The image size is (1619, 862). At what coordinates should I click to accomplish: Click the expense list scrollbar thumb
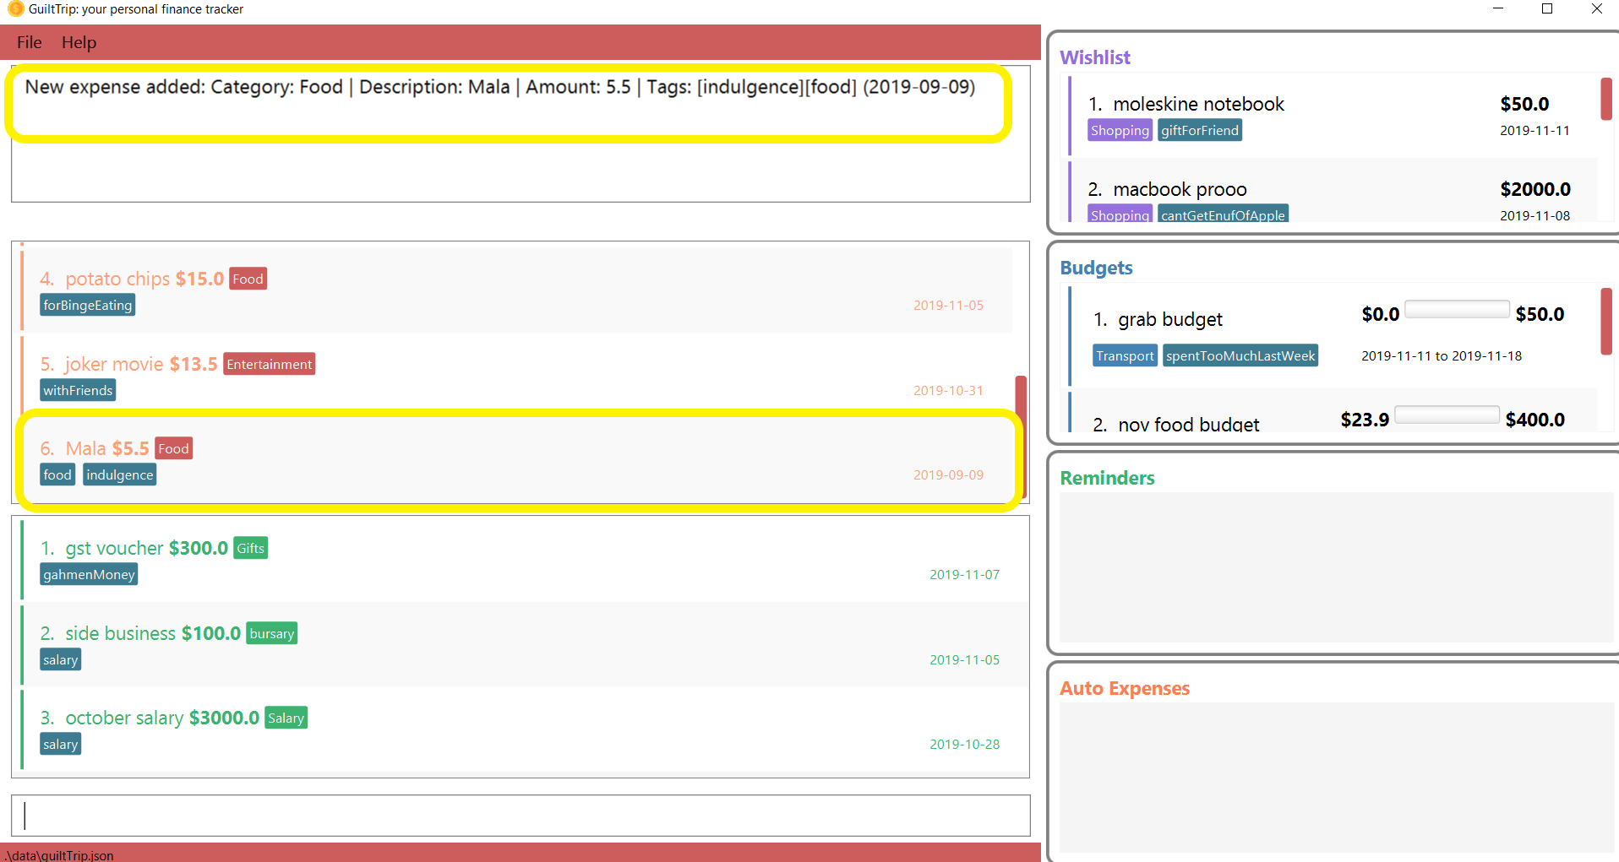pyautogui.click(x=1021, y=436)
